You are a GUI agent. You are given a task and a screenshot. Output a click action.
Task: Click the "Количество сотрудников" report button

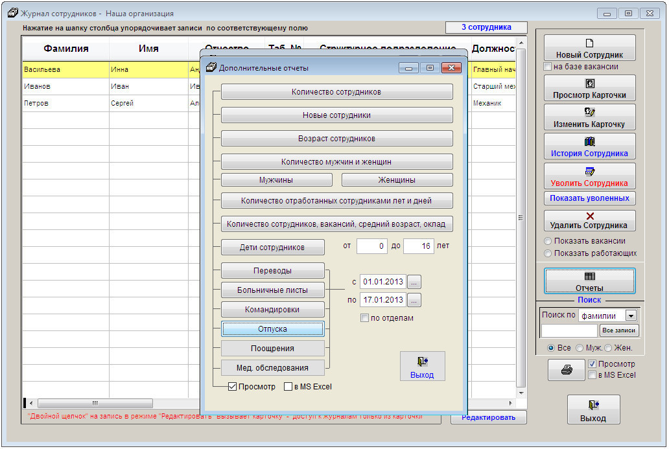(x=336, y=92)
